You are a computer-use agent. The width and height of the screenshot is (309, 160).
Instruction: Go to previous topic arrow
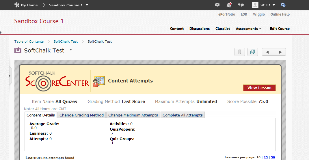(268, 52)
